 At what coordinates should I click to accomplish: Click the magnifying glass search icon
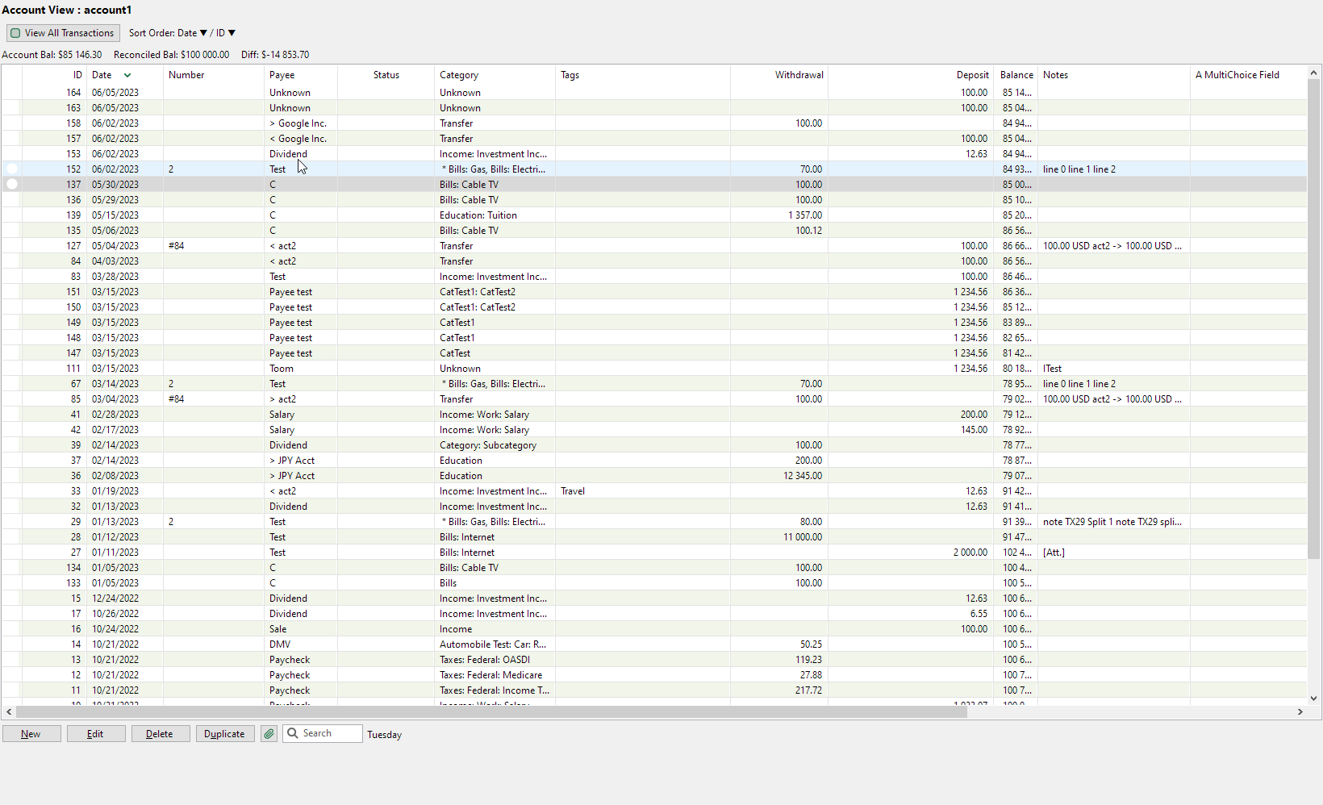pos(294,734)
